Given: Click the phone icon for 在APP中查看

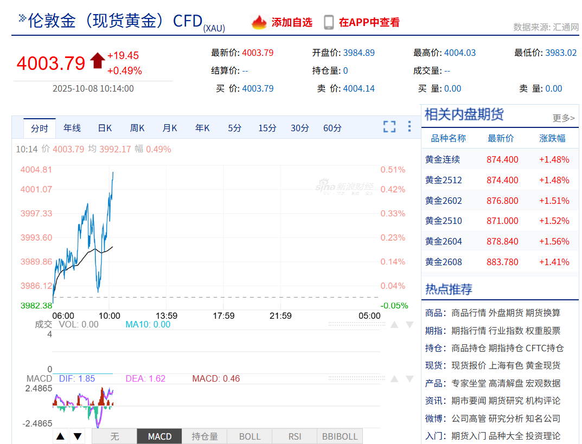Looking at the screenshot, I should click(329, 22).
